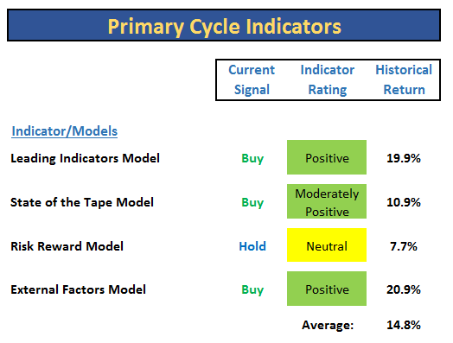This screenshot has height=343, width=453.
Task: Click the Primary Cycle Indicators title banner
Action: (224, 25)
